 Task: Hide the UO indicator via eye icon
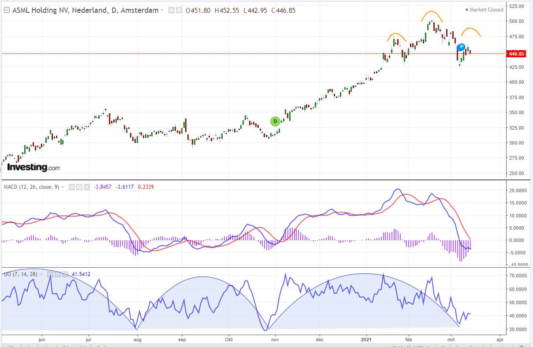click(x=51, y=274)
